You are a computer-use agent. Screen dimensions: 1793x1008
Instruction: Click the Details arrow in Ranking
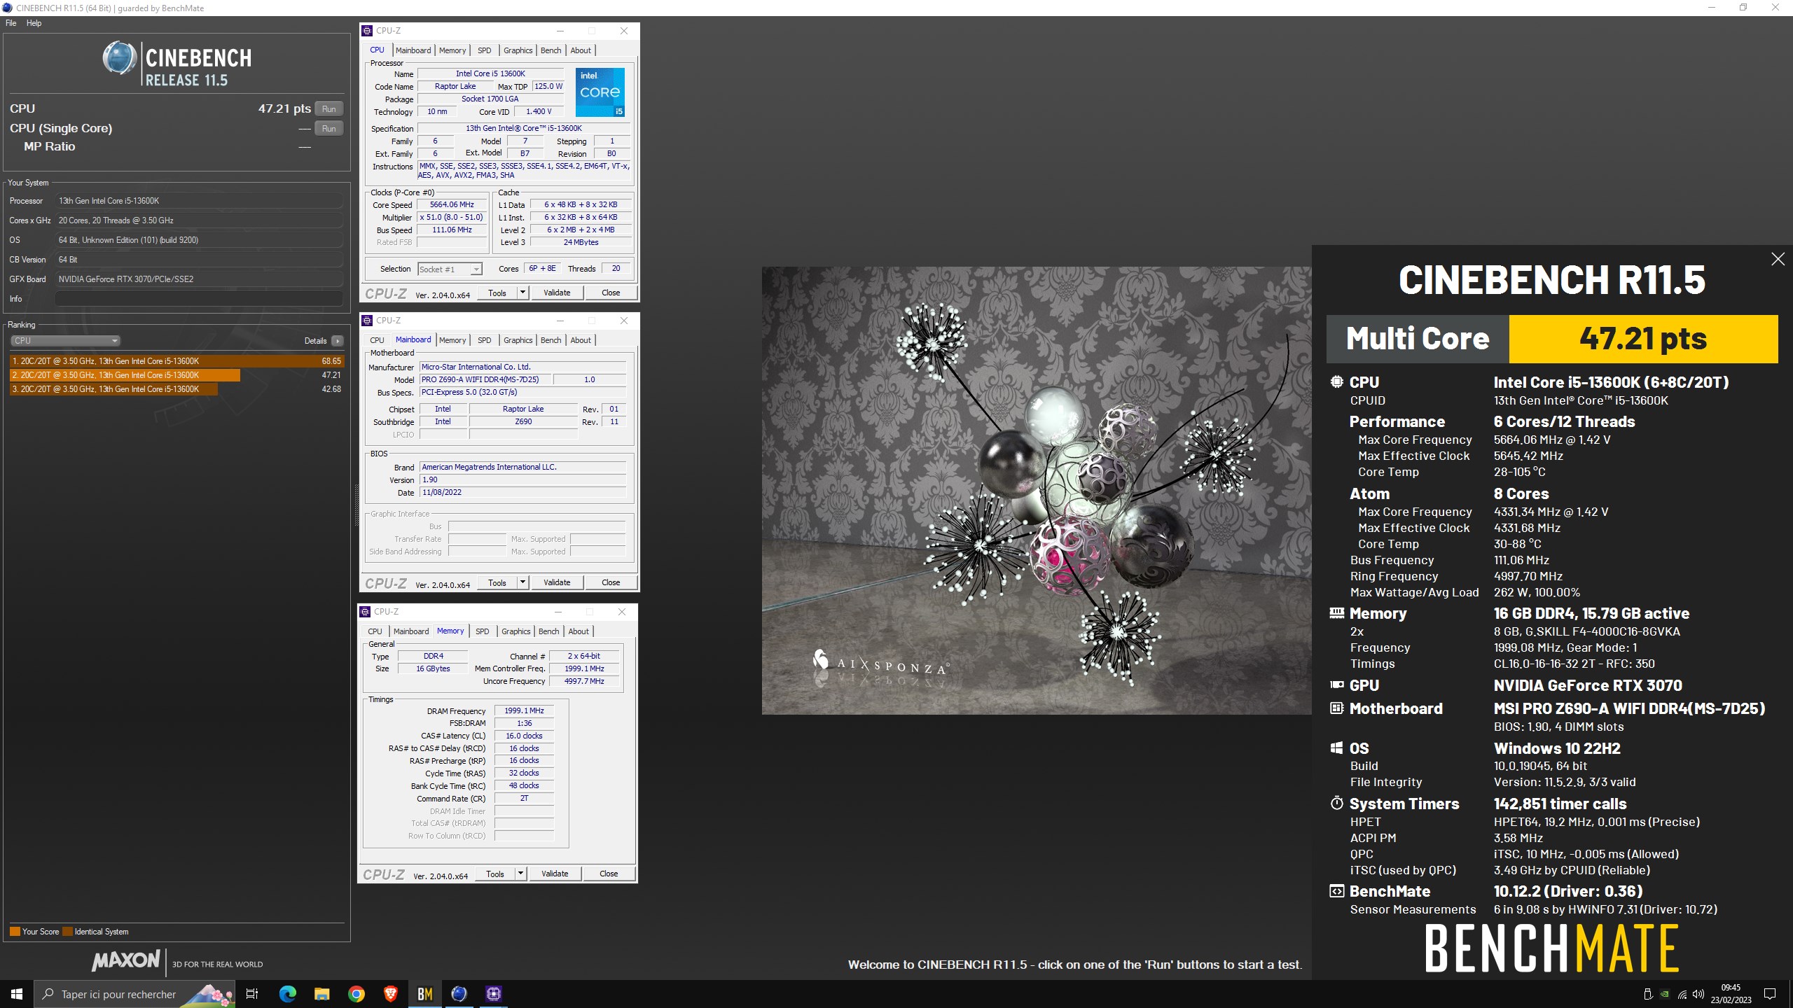[x=338, y=341]
